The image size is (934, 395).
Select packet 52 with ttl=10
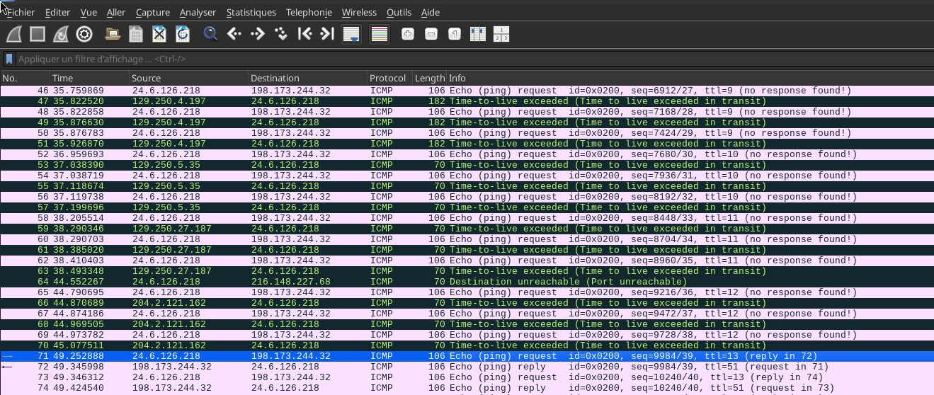(x=467, y=154)
